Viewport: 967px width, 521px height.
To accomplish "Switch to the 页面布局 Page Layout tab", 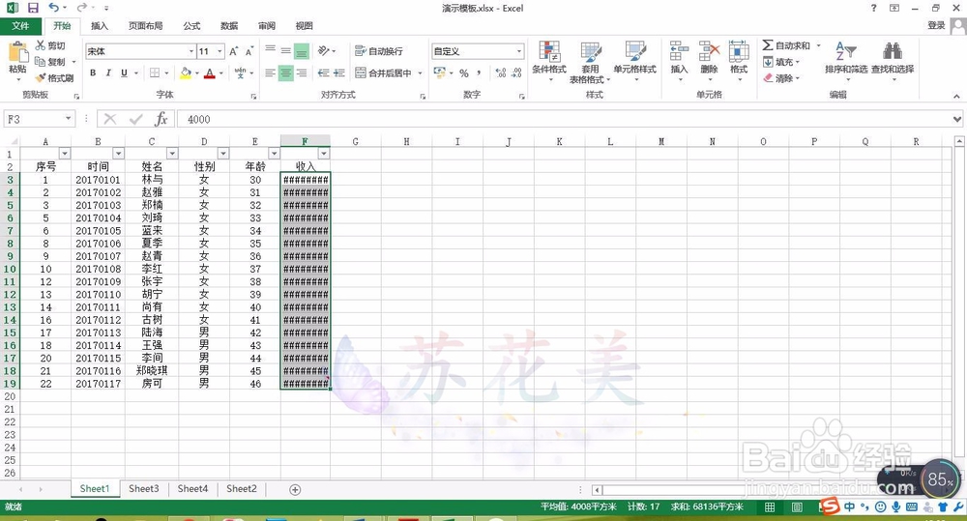I will pyautogui.click(x=146, y=26).
